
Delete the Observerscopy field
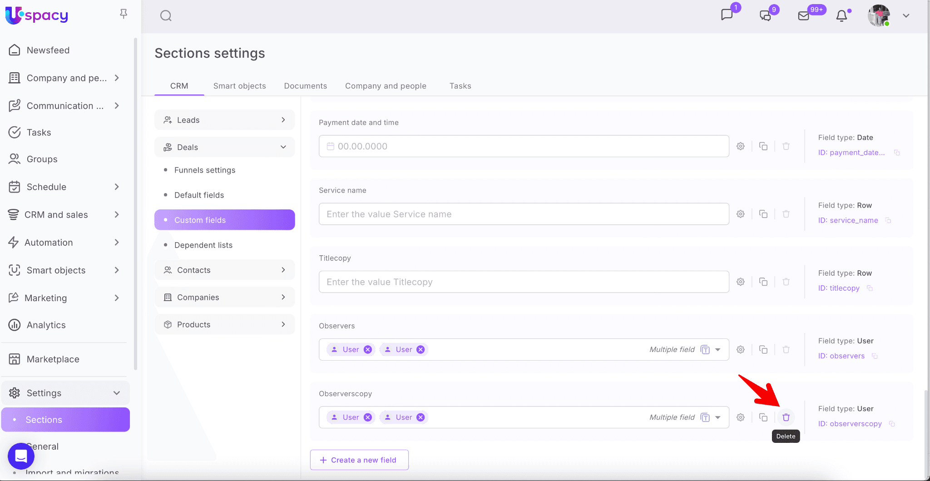click(x=786, y=417)
